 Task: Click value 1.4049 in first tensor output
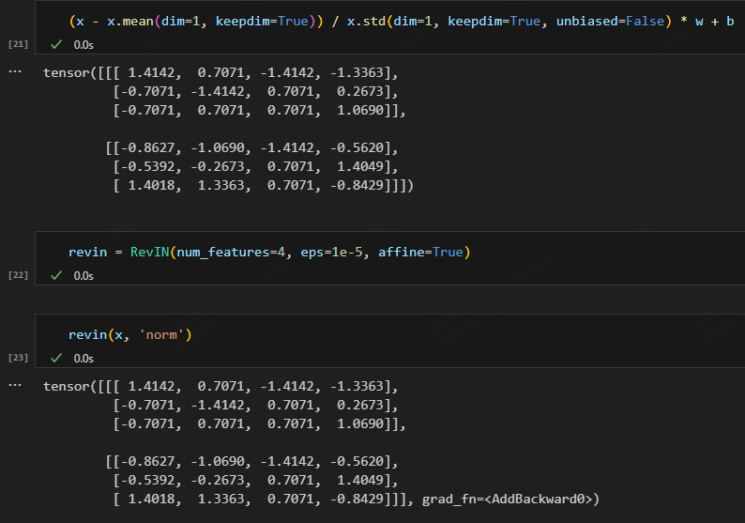[x=359, y=166]
